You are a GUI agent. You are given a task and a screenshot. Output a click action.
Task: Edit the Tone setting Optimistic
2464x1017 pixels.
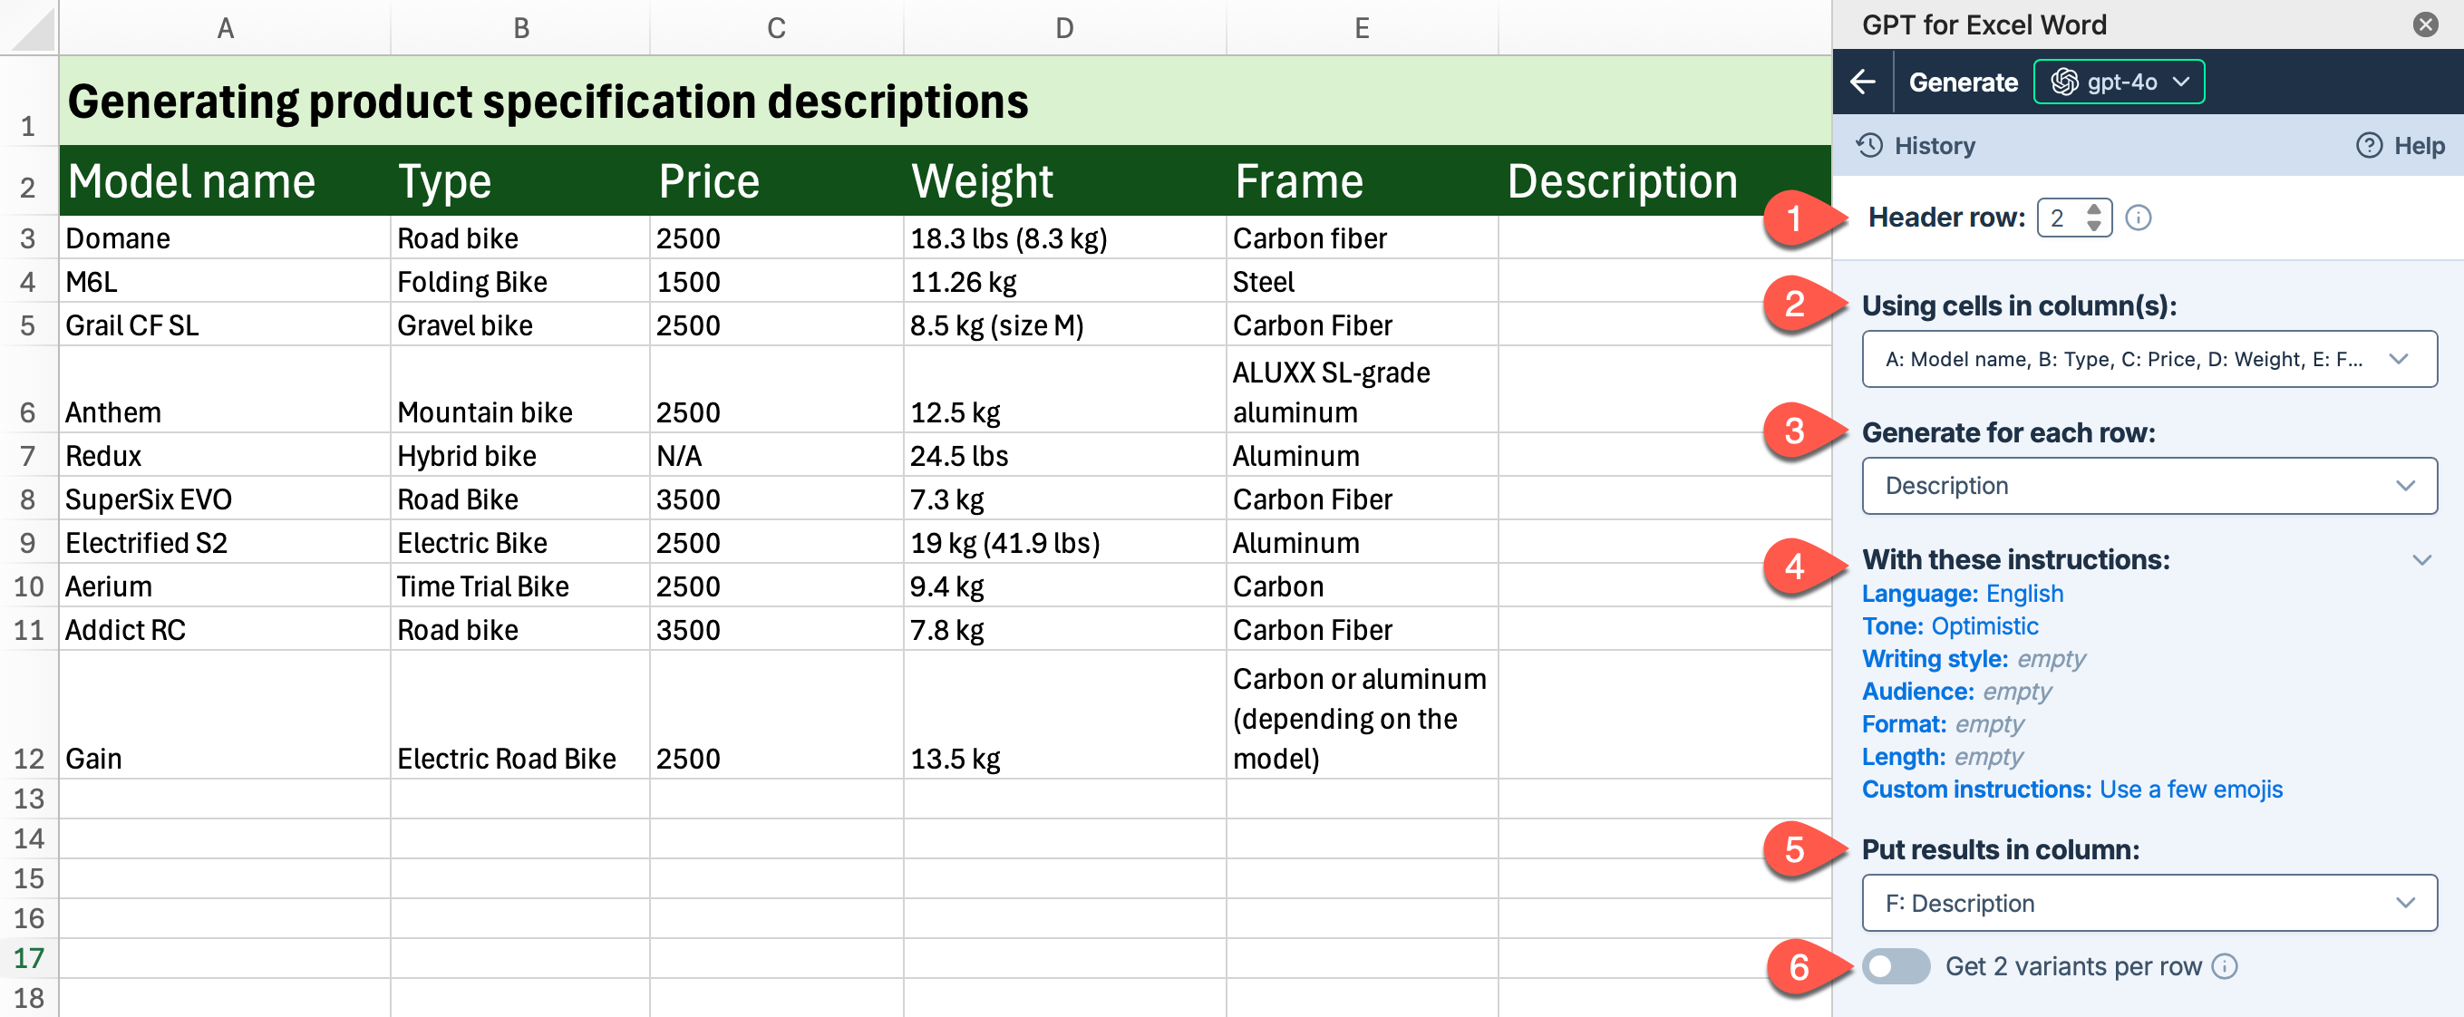pyautogui.click(x=1984, y=626)
